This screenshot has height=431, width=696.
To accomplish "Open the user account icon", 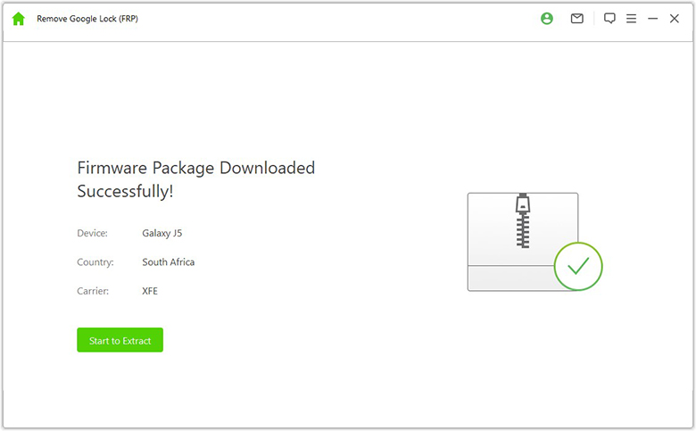I will (547, 19).
